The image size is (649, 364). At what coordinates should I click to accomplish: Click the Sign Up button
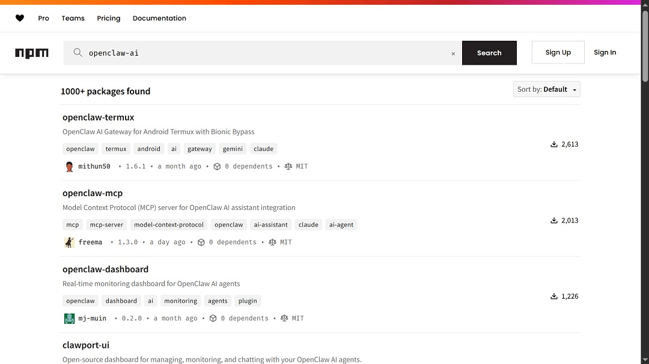click(x=558, y=52)
